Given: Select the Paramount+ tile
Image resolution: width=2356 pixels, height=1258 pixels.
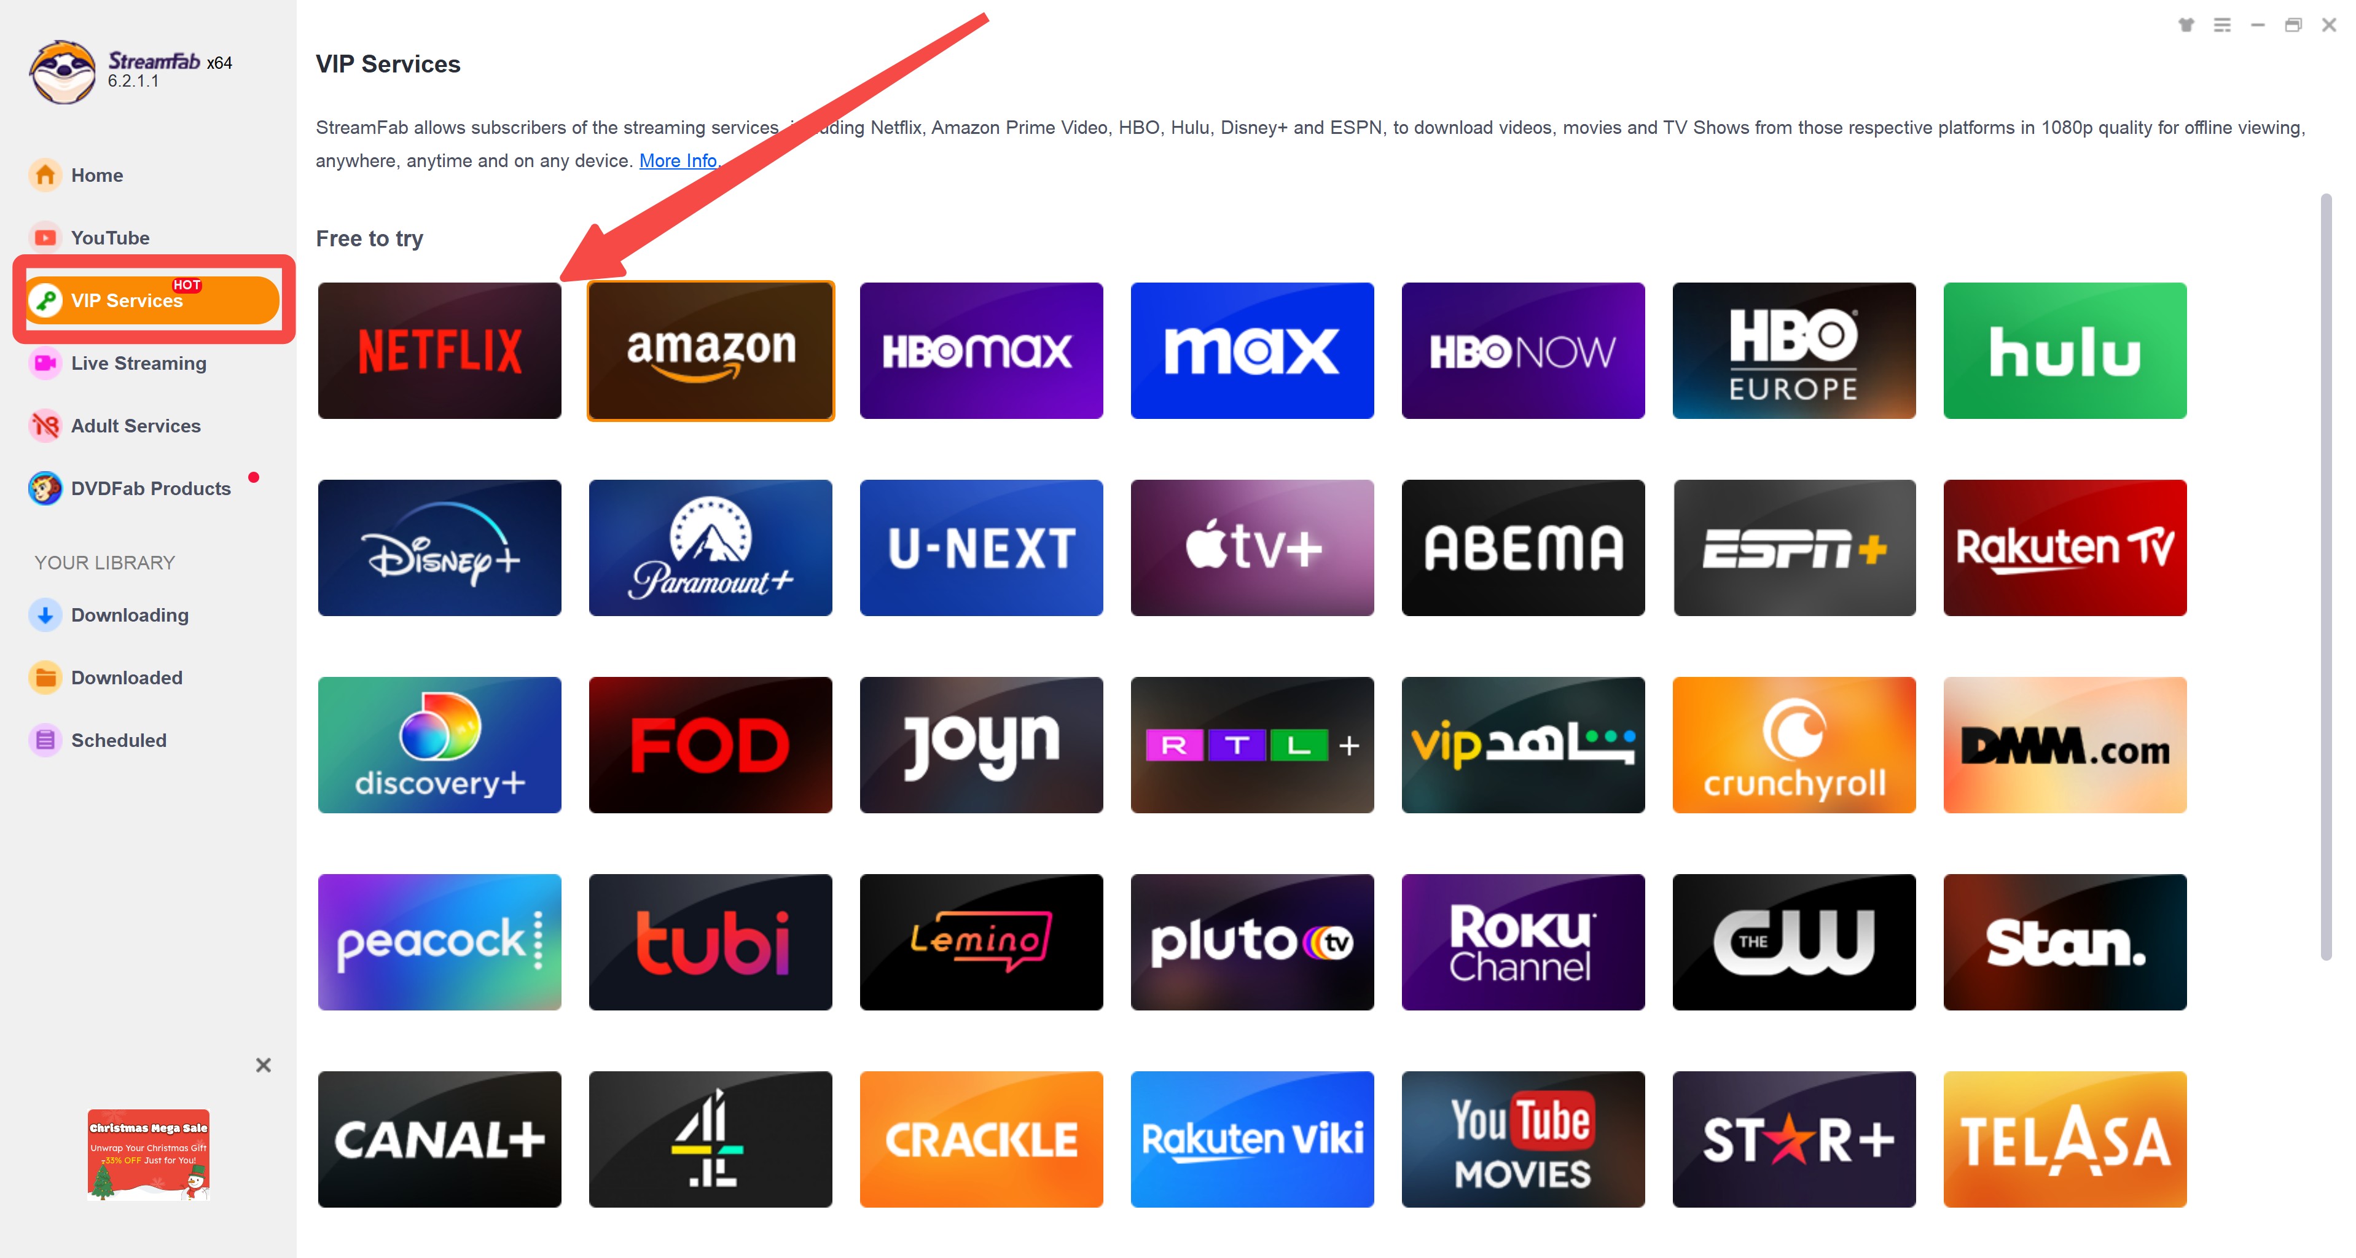Looking at the screenshot, I should click(x=711, y=548).
